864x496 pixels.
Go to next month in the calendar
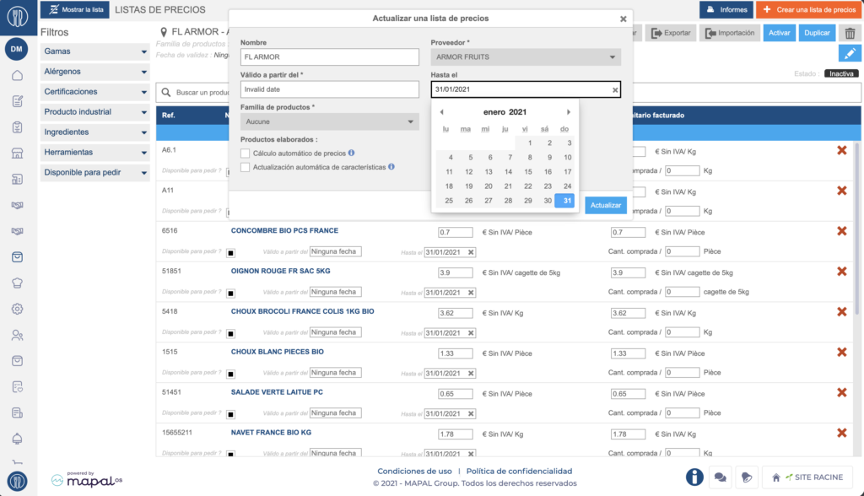click(x=568, y=112)
